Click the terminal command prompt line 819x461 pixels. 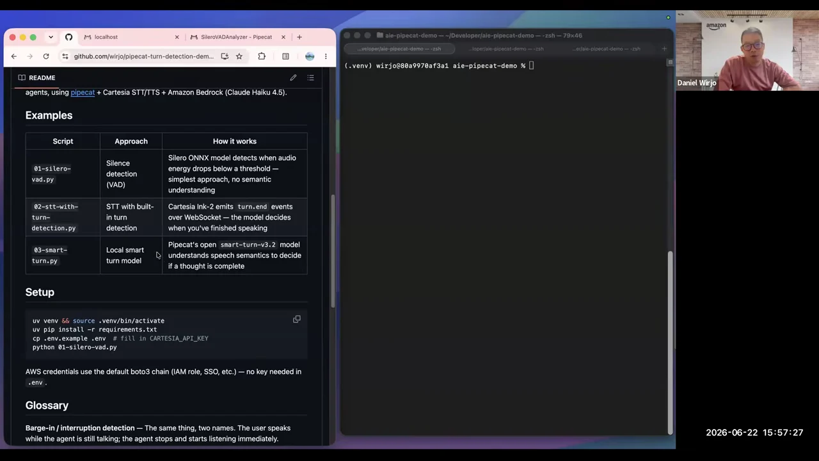click(x=439, y=65)
